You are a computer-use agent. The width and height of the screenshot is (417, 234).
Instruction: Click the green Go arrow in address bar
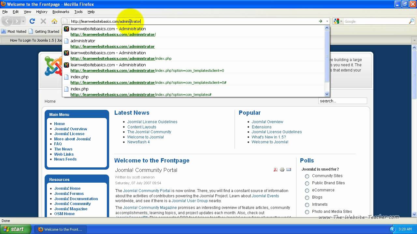tap(321, 21)
